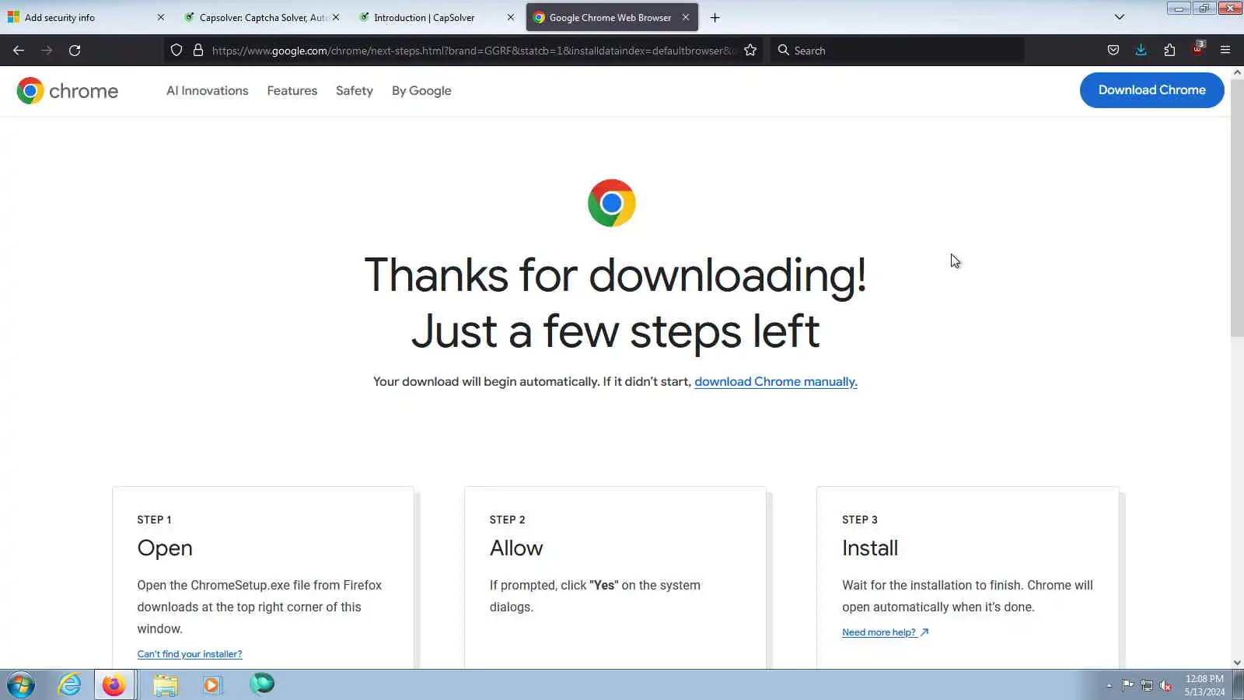This screenshot has width=1244, height=700.
Task: Click the STEP 3 Install title
Action: [x=870, y=548]
